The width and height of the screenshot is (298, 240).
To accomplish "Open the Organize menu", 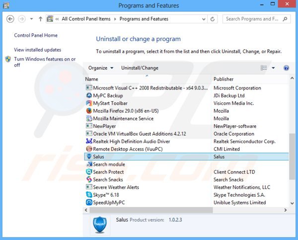I will 101,68.
